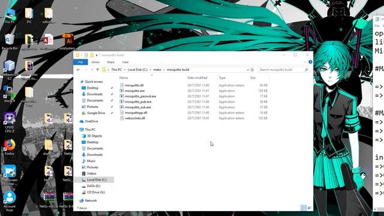
Task: Launch NetBeans IDE 8.2 from desktop
Action: (x=10, y=70)
